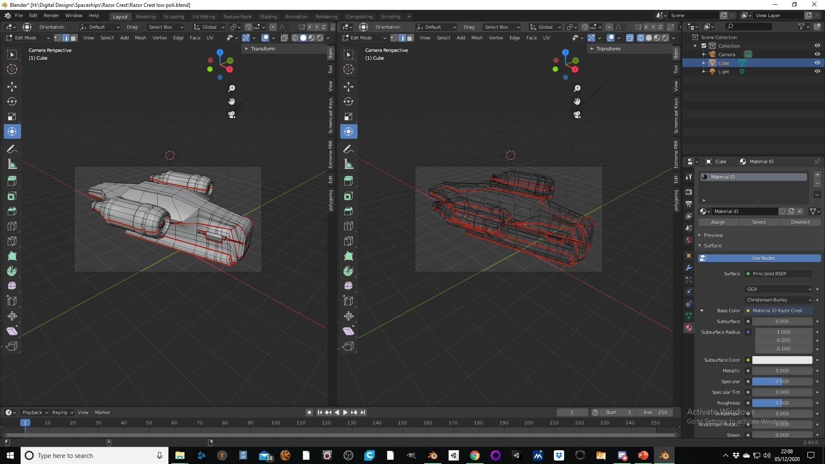Collapse the Surface panel
The height and width of the screenshot is (464, 825).
tap(712, 245)
